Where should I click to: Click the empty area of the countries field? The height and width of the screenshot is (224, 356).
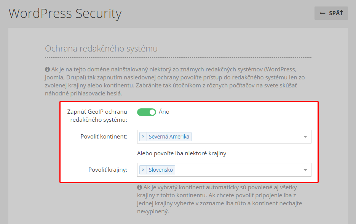click(x=238, y=170)
